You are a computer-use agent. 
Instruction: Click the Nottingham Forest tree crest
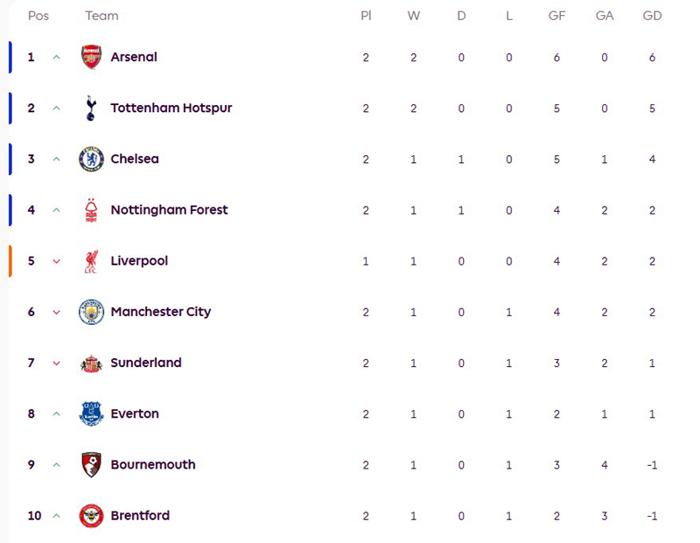(91, 210)
